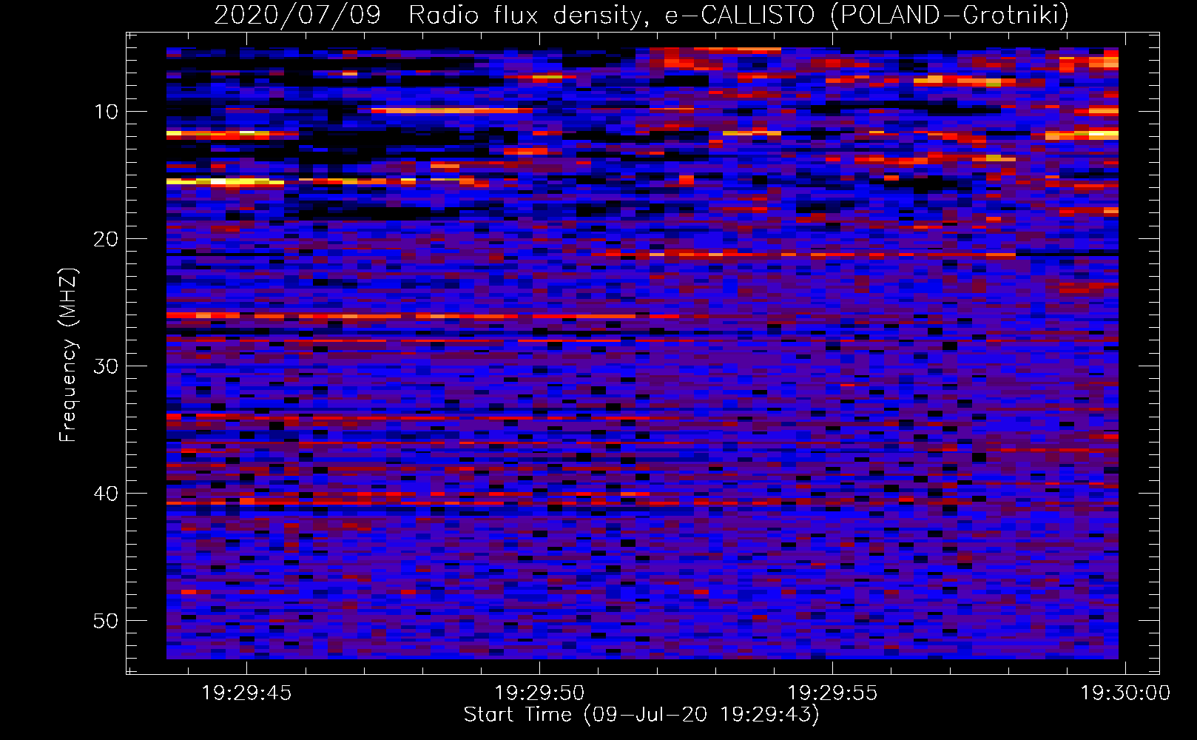1197x740 pixels.
Task: Click the frequency tick label 40
Action: (107, 494)
